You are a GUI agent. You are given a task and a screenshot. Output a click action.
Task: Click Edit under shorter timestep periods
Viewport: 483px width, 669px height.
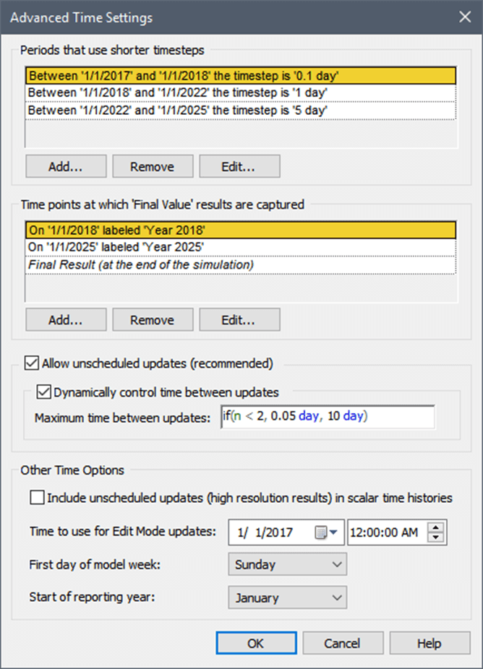coord(239,166)
